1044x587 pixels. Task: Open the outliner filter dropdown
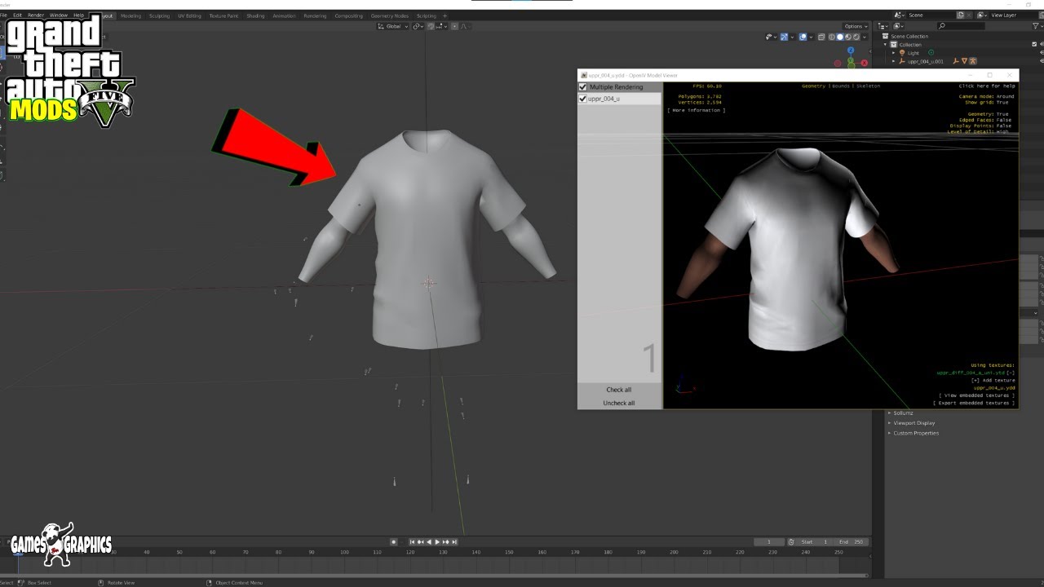click(1037, 26)
